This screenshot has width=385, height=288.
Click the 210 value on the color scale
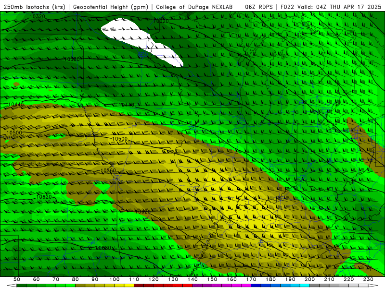click(x=329, y=279)
